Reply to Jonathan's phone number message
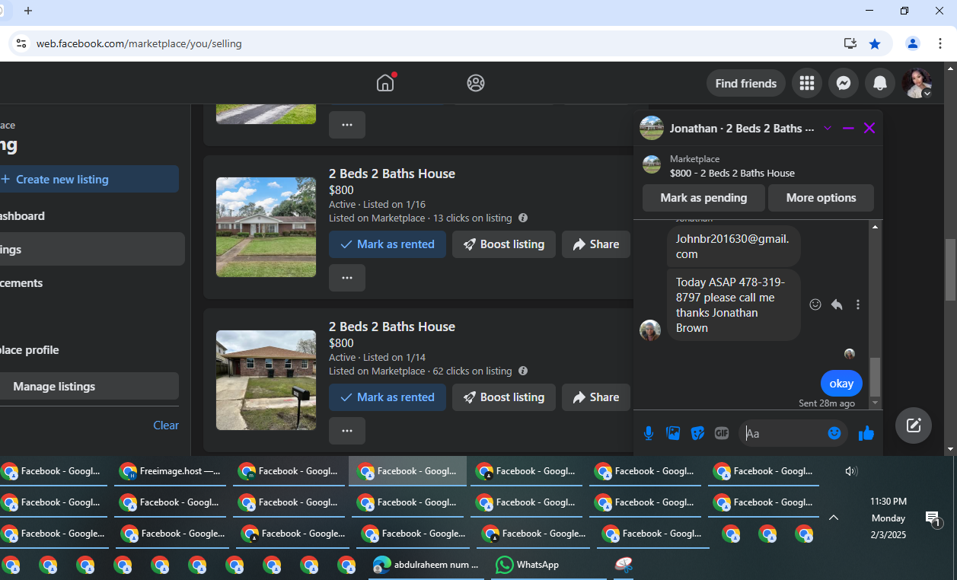957x580 pixels. coord(837,304)
